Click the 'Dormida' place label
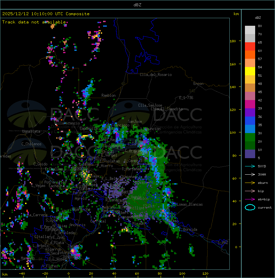 (x=190, y=229)
